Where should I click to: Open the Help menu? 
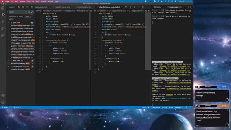pos(56,1)
